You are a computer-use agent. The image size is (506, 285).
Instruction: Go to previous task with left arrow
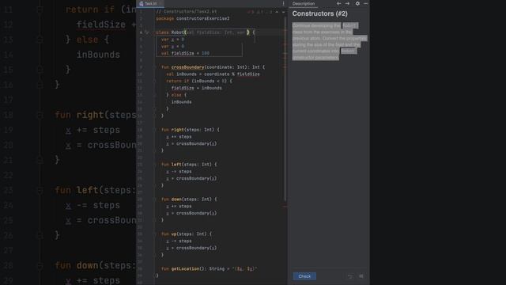point(338,3)
